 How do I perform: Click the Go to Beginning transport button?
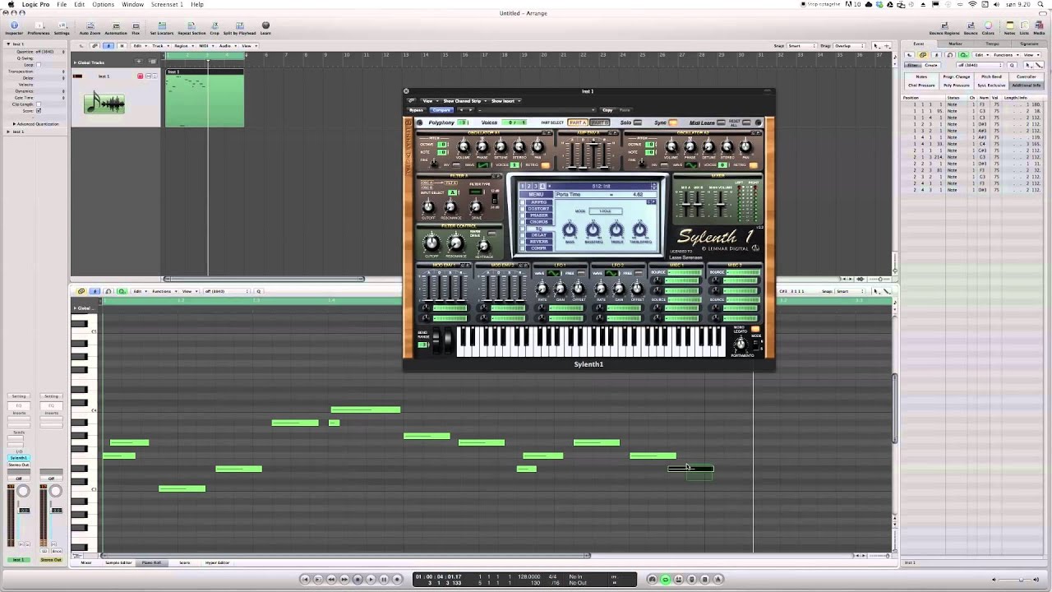pyautogui.click(x=305, y=579)
